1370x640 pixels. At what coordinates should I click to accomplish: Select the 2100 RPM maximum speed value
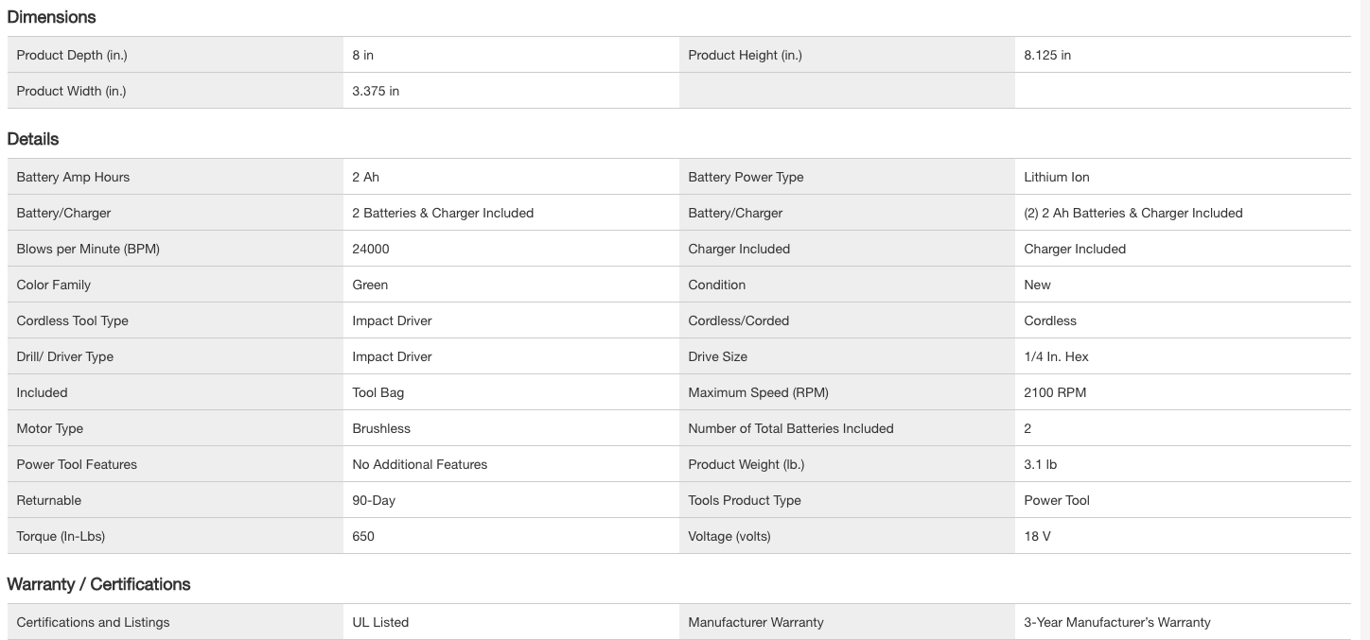click(1055, 392)
